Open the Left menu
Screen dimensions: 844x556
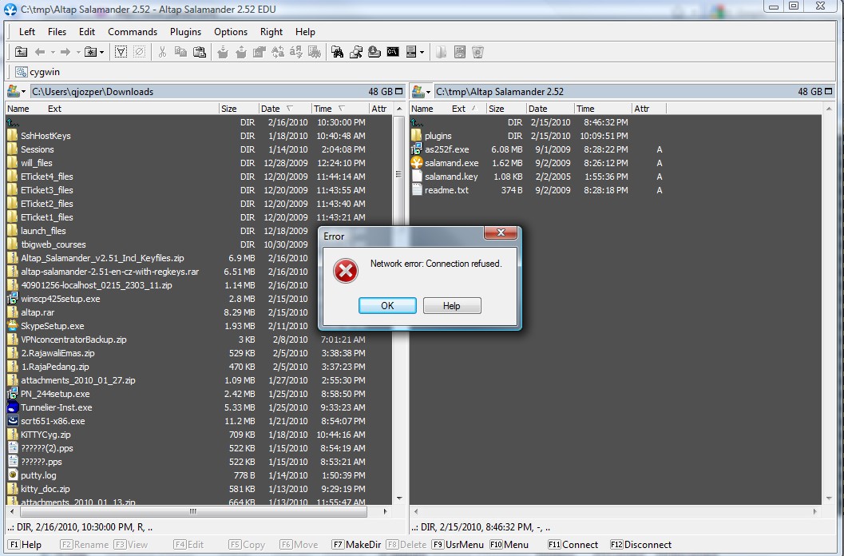pos(27,32)
